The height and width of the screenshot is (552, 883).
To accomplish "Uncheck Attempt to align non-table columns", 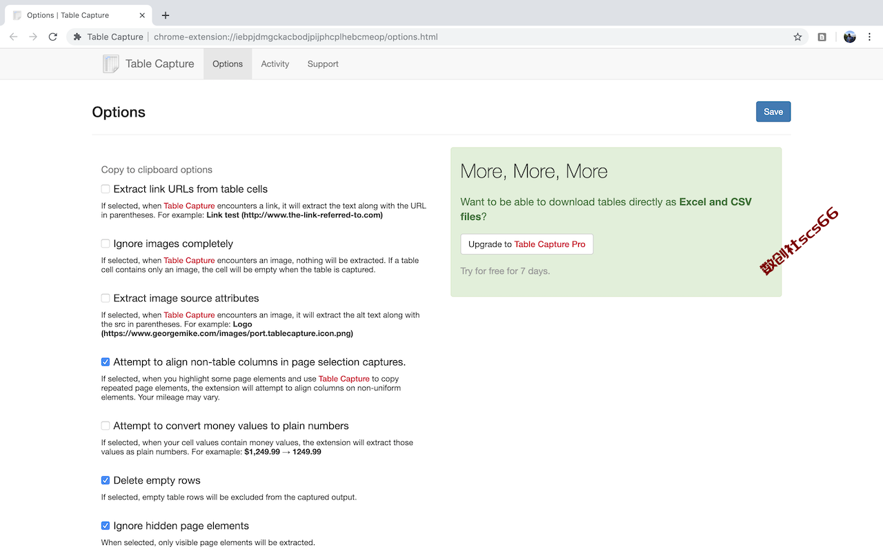I will pos(106,362).
